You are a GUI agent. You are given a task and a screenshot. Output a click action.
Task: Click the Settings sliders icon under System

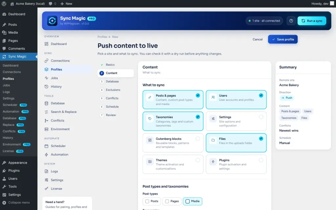46,180
